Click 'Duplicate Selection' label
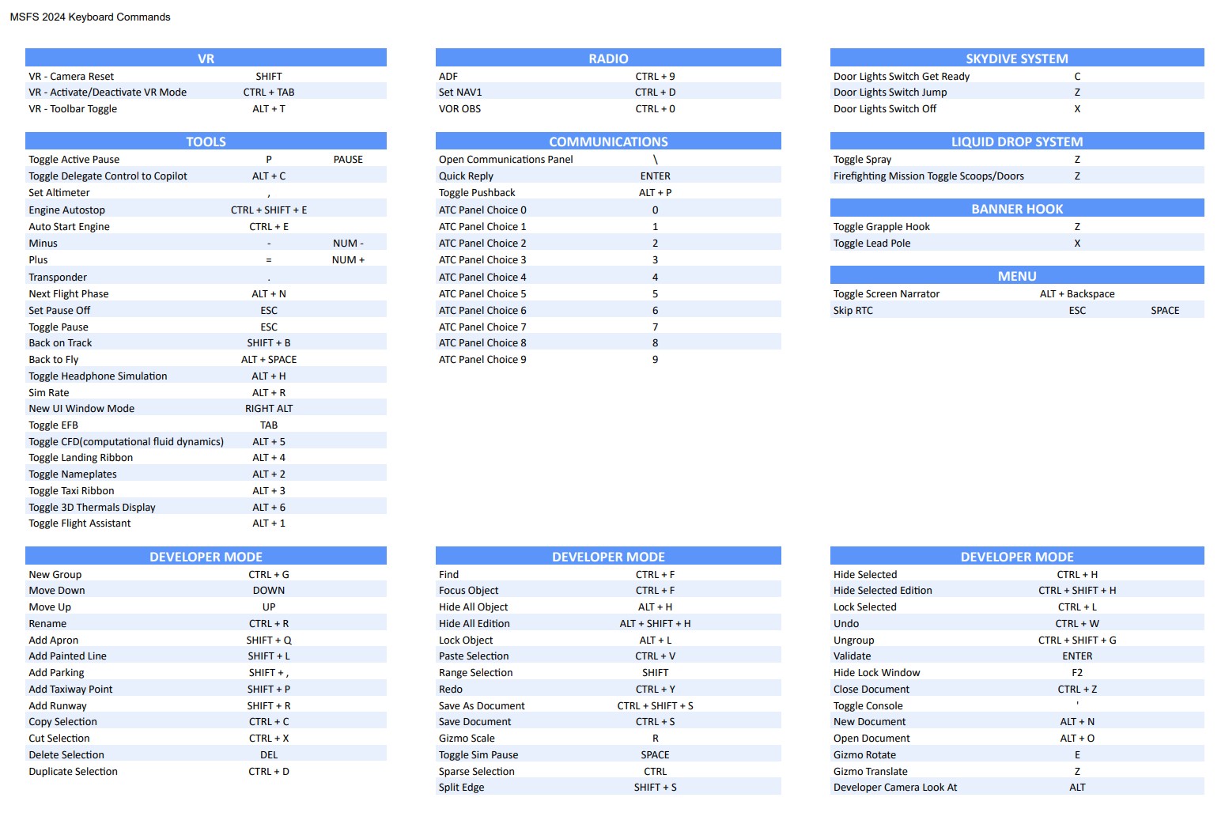 73,772
